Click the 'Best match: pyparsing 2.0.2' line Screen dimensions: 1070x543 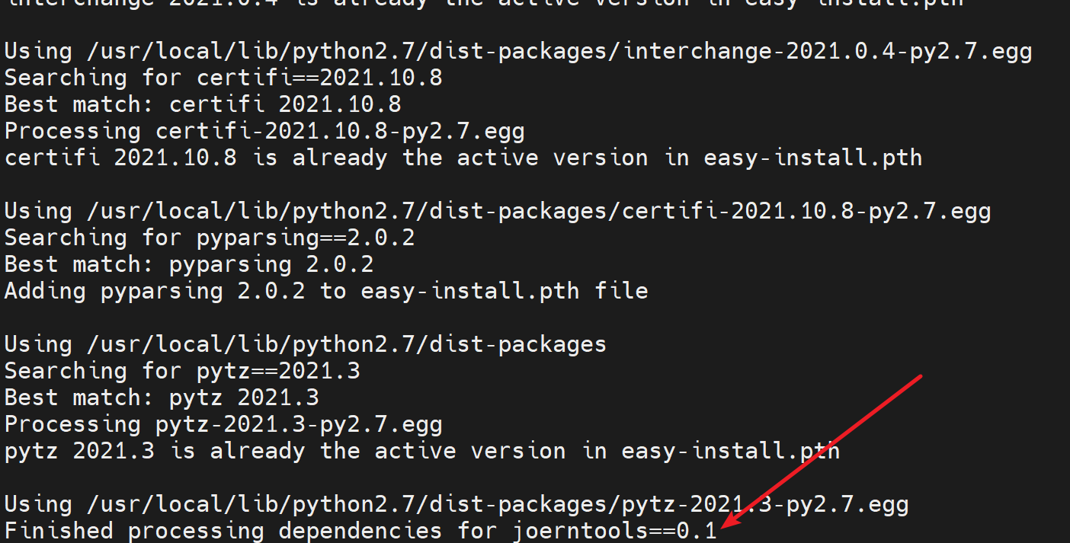pyautogui.click(x=189, y=264)
